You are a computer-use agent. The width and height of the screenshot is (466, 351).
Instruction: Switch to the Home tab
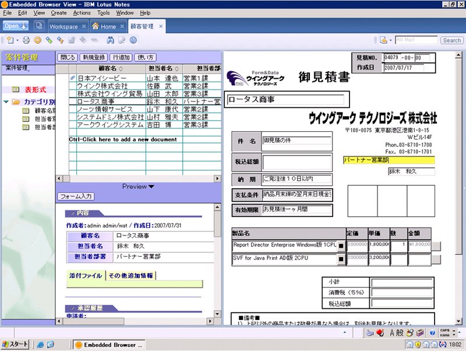click(x=108, y=26)
